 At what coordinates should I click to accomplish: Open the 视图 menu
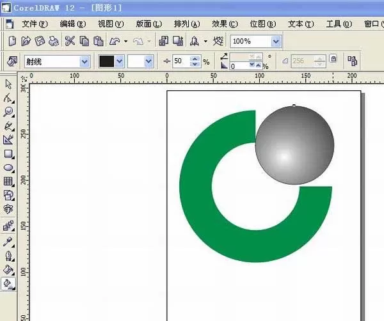click(111, 24)
